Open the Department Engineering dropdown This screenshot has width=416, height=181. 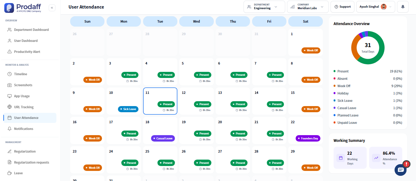coord(264,7)
